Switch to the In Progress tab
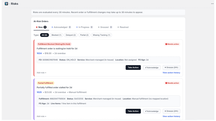216x121 pixels. (85, 27)
